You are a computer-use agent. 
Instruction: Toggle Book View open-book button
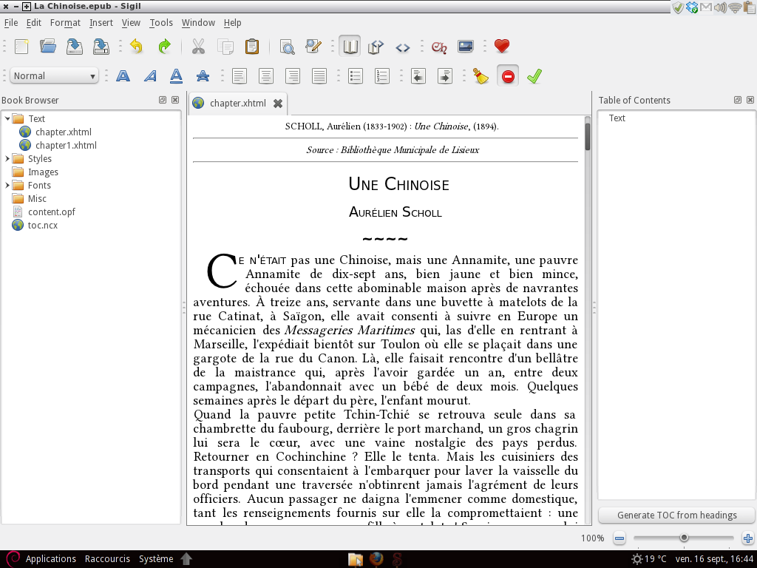pyautogui.click(x=350, y=47)
